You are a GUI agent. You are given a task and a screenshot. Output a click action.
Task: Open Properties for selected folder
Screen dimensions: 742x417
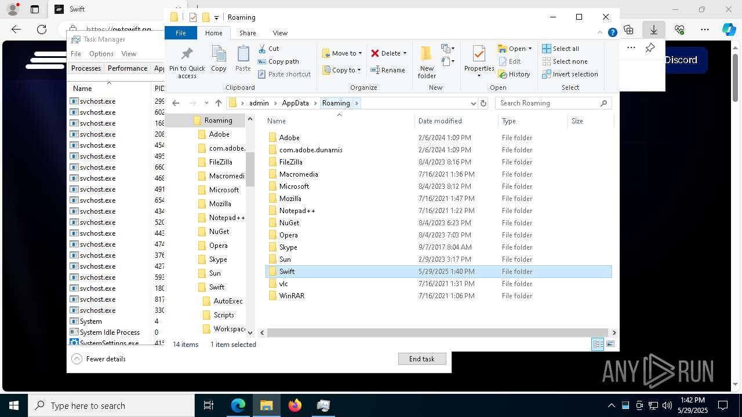click(479, 62)
